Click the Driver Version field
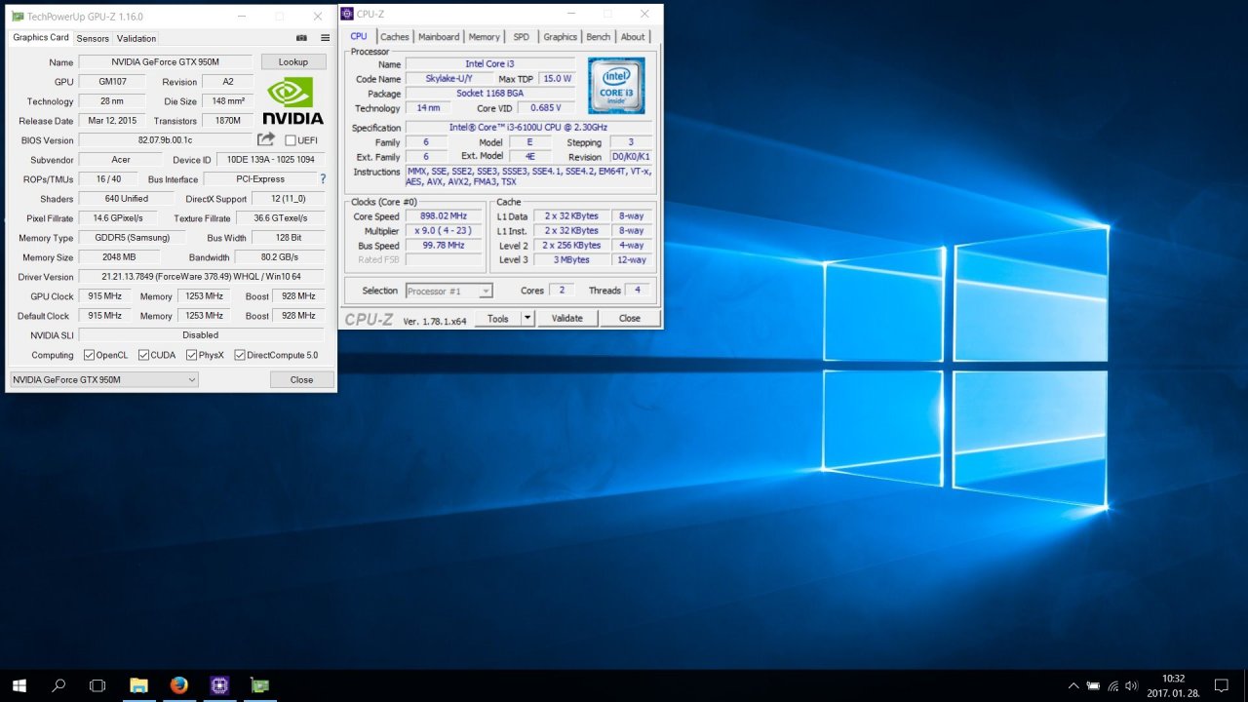 (x=202, y=277)
